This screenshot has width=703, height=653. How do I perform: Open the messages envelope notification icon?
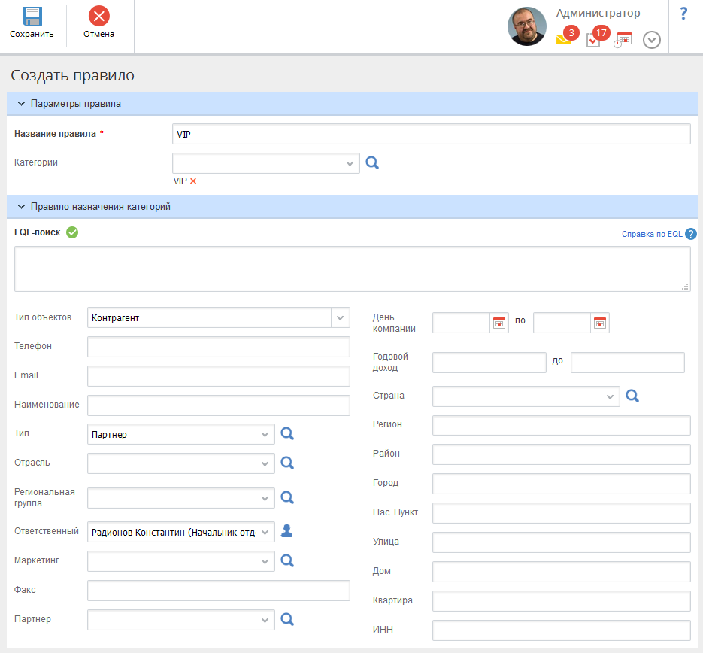click(x=564, y=40)
